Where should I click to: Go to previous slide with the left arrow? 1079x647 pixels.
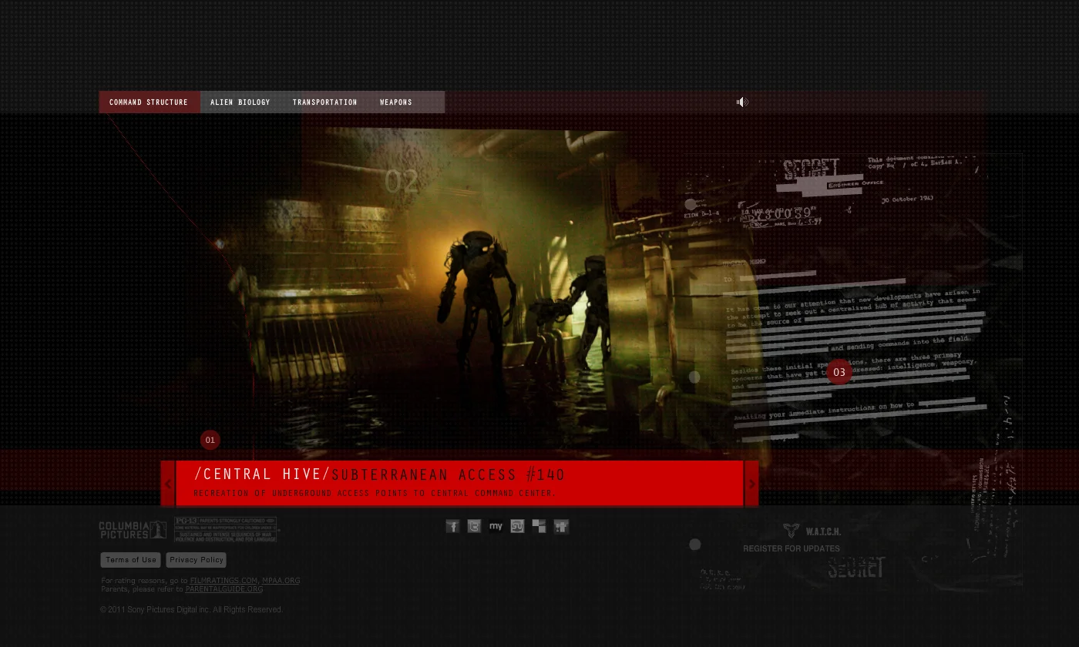(x=168, y=484)
